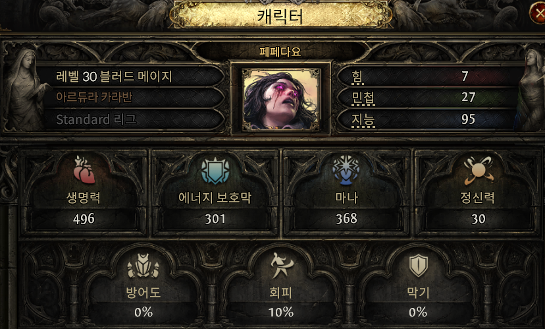This screenshot has width=545, height=329.
Task: Select the 민첩 (Dexterity) attribute label
Action: pos(363,98)
